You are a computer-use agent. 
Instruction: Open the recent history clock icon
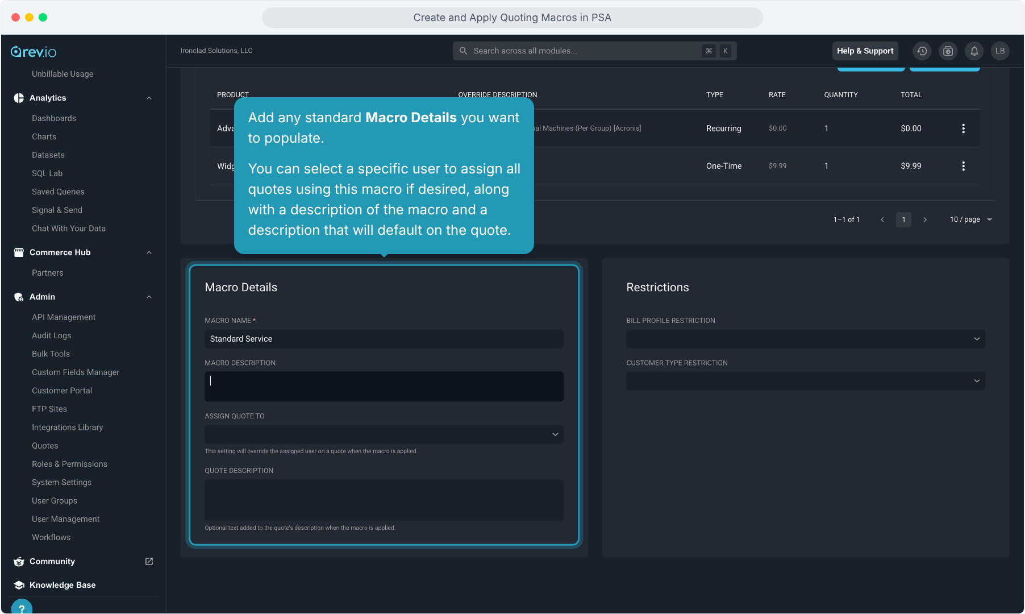(x=922, y=51)
